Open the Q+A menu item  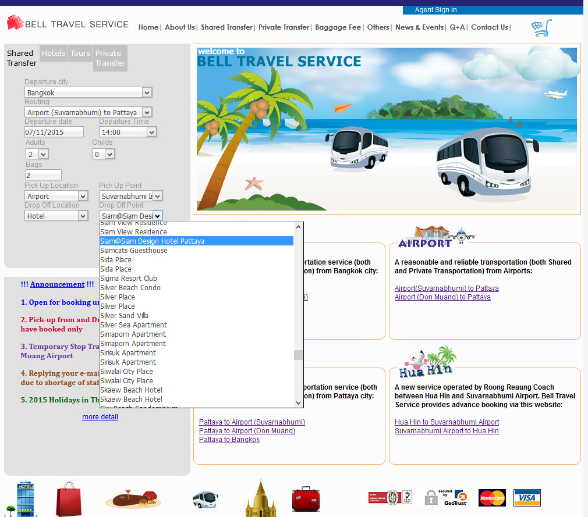[x=457, y=27]
